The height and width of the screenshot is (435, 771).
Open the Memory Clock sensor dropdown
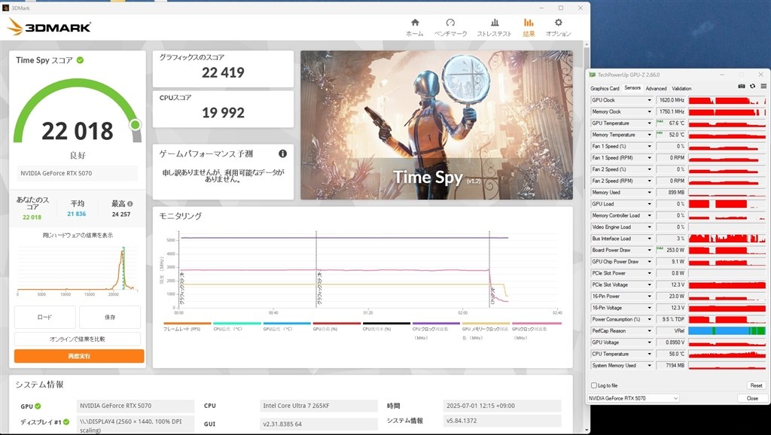[x=650, y=111]
